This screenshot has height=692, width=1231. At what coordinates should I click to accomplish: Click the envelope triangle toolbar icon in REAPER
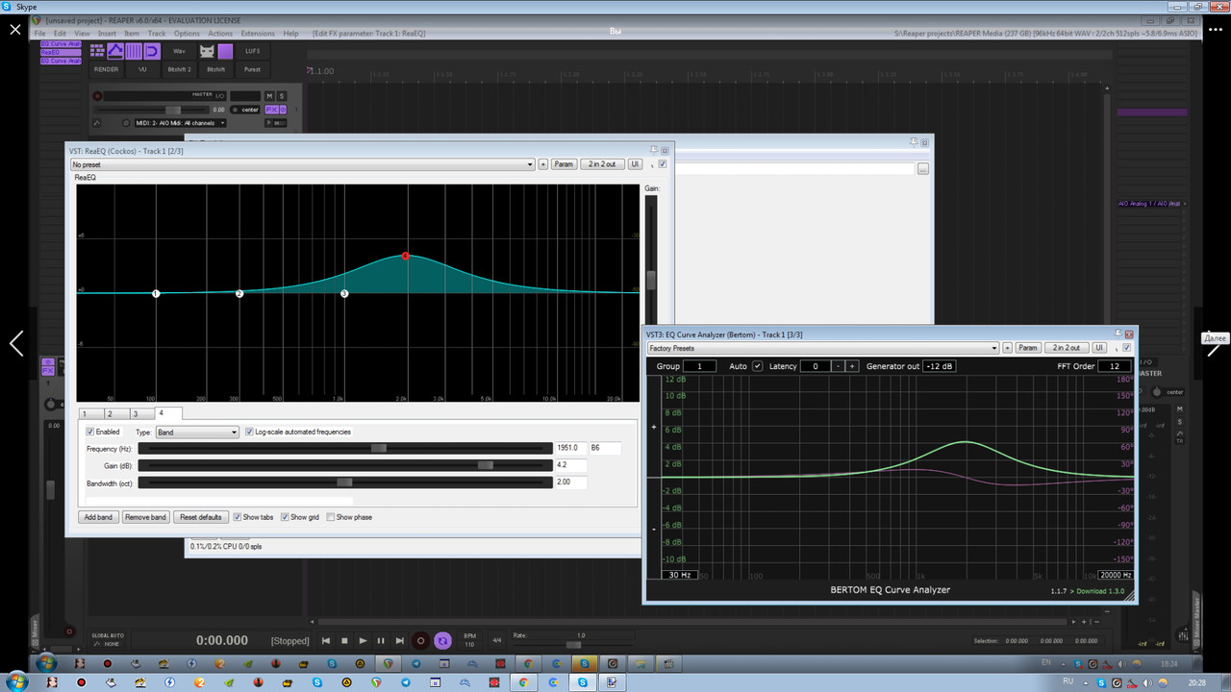[115, 51]
